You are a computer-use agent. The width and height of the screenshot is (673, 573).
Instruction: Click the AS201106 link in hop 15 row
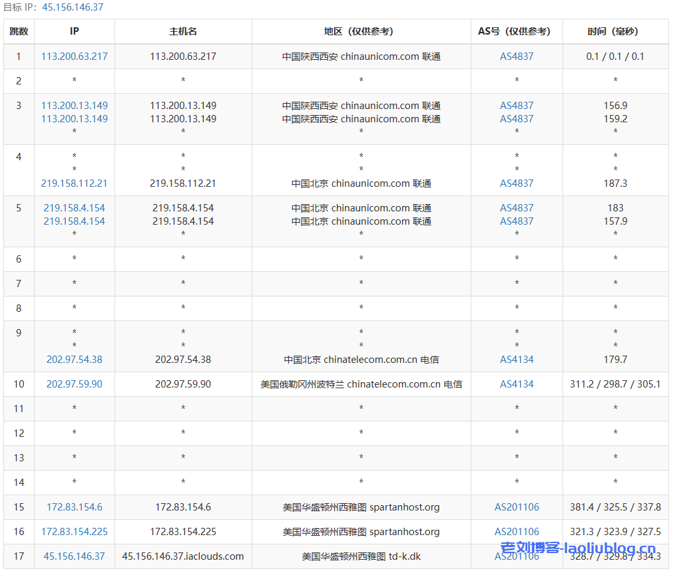coord(517,507)
